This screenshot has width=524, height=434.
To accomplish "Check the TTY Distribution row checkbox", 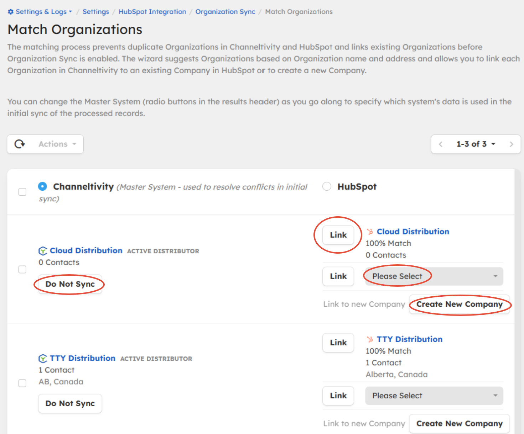I will (x=22, y=383).
